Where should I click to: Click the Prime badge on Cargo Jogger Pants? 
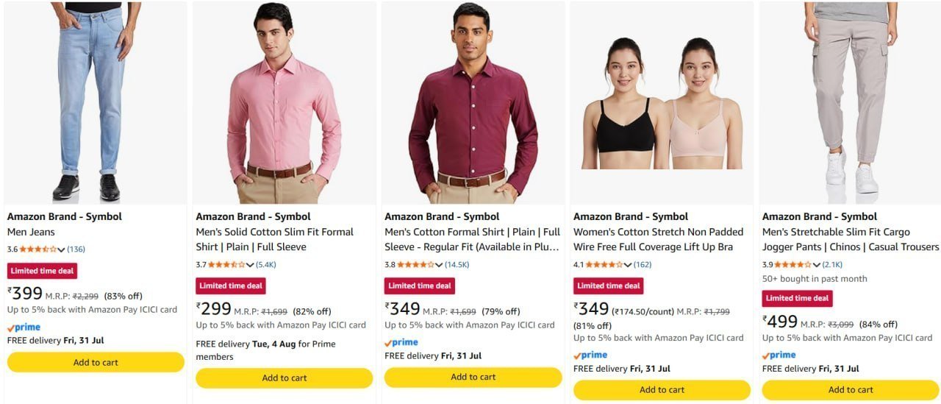coord(779,355)
